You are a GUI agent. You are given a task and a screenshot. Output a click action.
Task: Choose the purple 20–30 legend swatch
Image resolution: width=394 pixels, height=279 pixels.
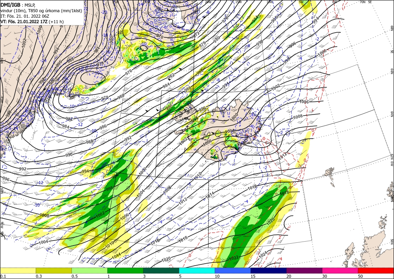304,270
